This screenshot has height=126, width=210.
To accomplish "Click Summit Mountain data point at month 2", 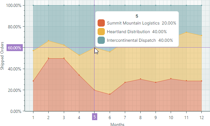I will (x=49, y=58).
